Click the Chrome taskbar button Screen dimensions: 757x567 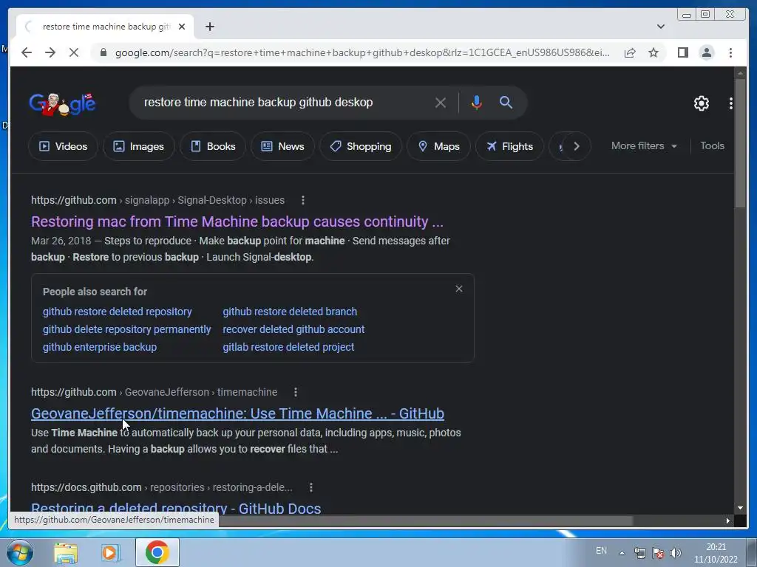(x=157, y=552)
